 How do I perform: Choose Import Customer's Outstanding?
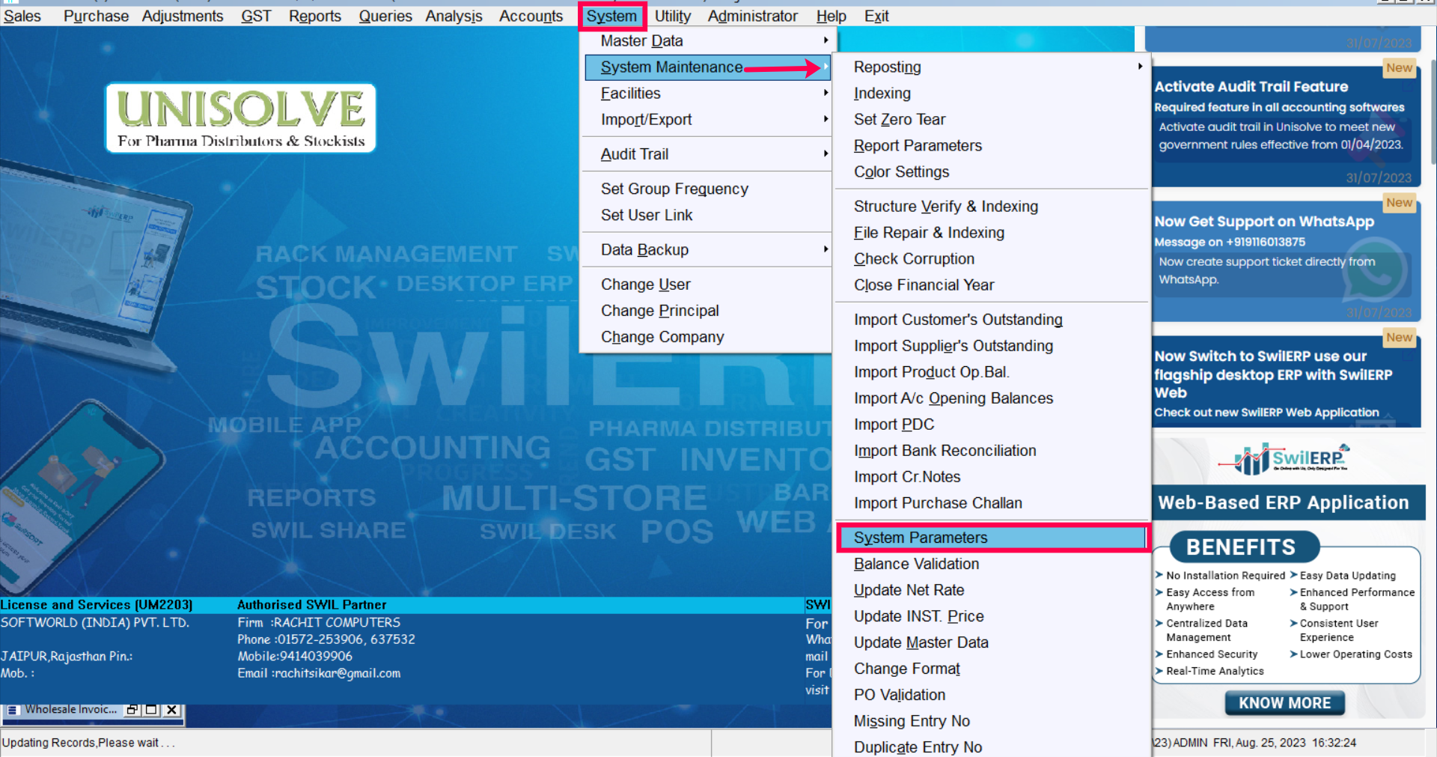click(x=992, y=319)
